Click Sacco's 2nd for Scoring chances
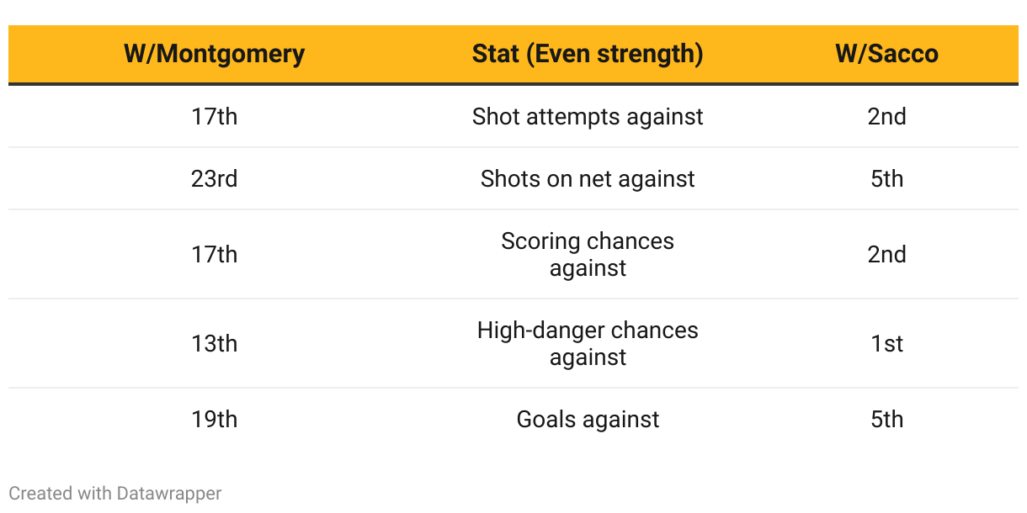The width and height of the screenshot is (1027, 513). pyautogui.click(x=886, y=254)
